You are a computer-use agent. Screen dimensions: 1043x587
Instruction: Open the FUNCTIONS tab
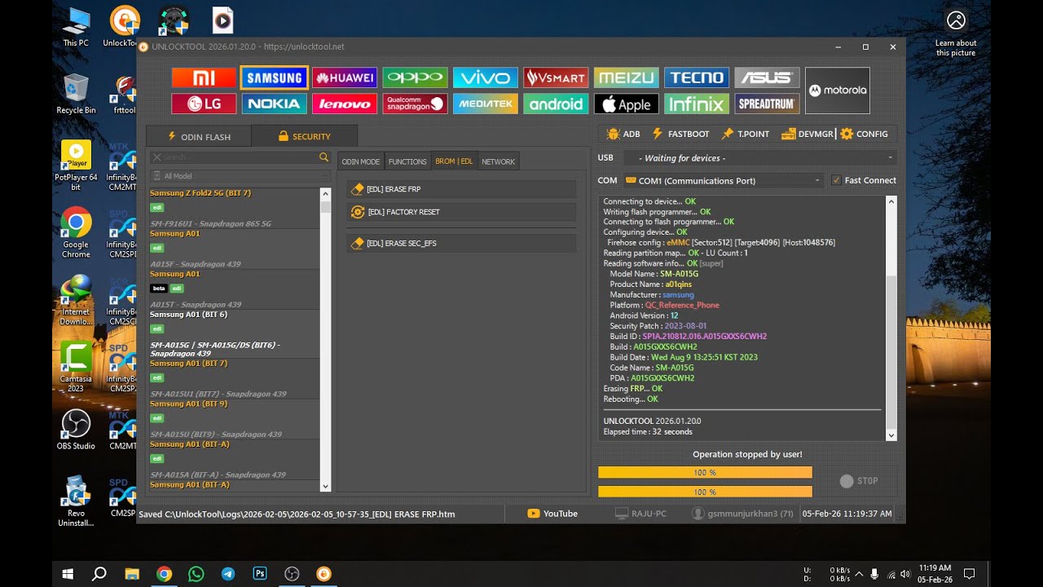pos(407,161)
